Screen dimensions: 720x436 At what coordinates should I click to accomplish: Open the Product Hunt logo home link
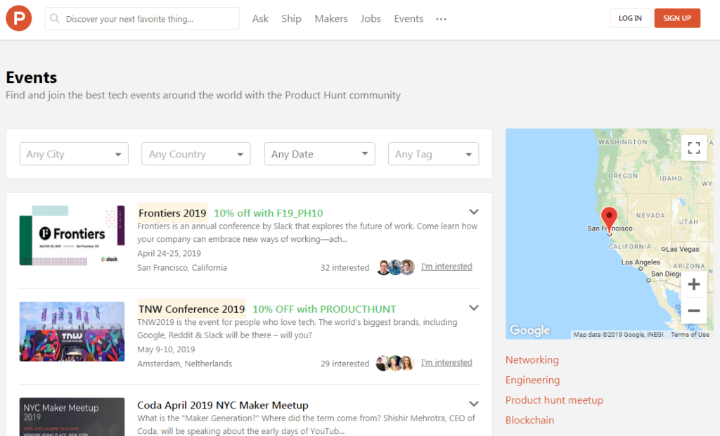point(19,18)
